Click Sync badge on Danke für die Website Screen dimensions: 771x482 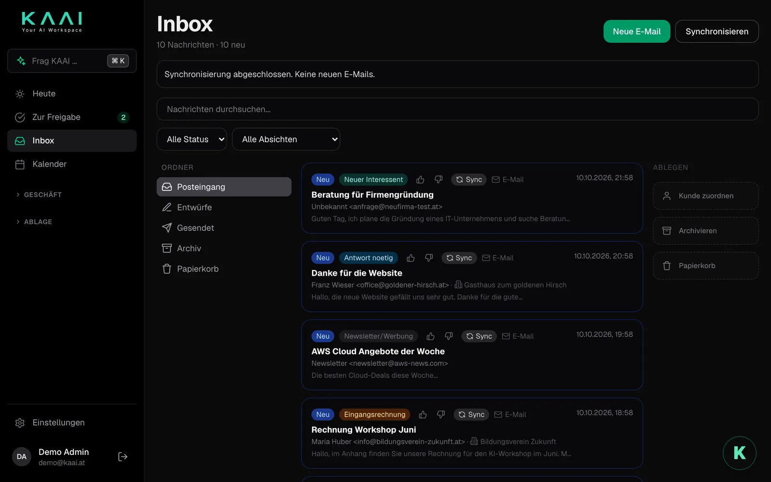coord(459,258)
